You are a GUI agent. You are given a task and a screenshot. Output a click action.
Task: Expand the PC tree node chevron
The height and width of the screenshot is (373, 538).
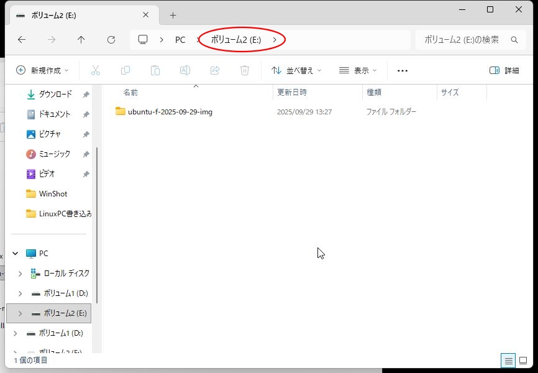click(x=15, y=253)
